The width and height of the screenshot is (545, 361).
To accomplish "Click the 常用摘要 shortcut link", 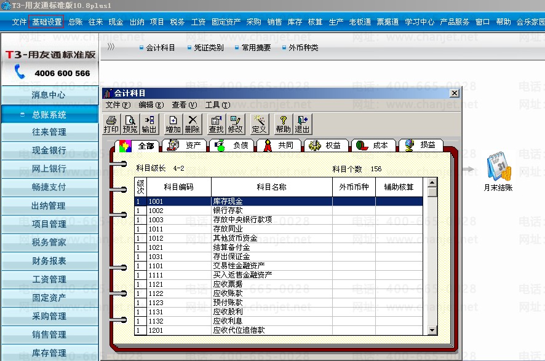I will point(253,47).
